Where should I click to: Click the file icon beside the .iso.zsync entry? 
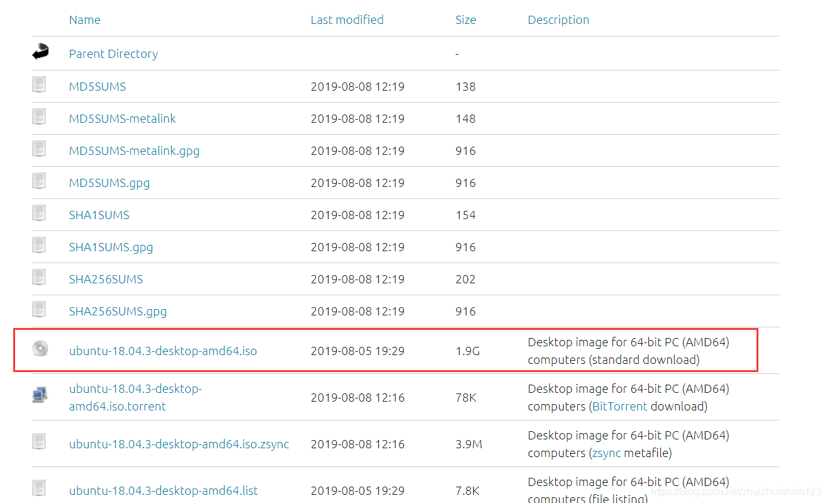pos(40,442)
